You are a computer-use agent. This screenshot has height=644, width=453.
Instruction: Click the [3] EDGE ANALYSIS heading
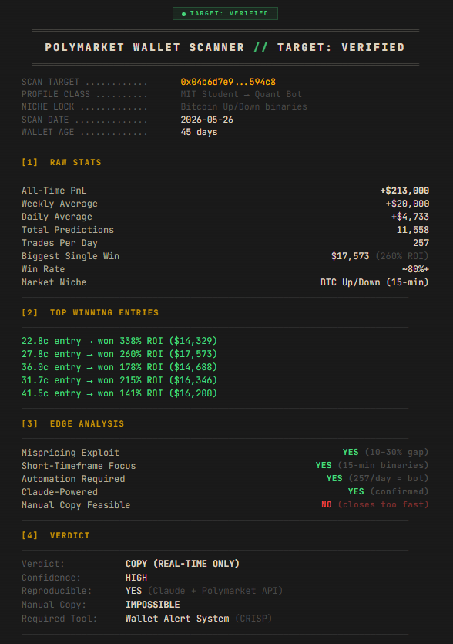(x=73, y=424)
